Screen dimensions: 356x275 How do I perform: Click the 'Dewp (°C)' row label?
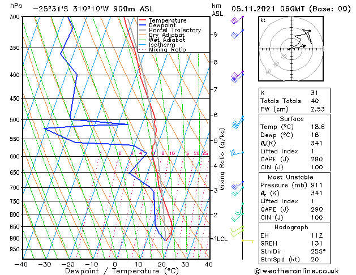pos(277,135)
